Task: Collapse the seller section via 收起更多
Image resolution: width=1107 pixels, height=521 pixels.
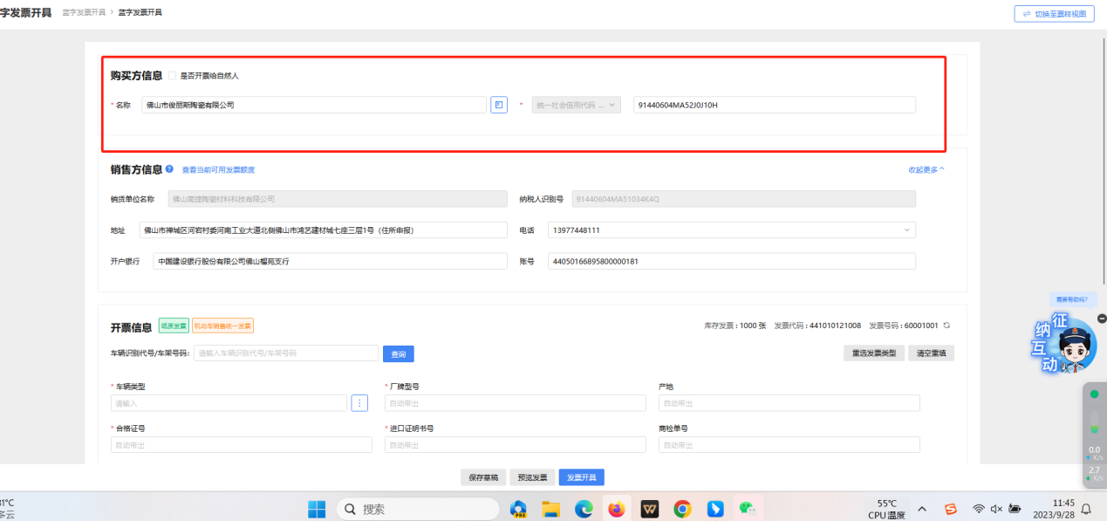Action: tap(926, 169)
